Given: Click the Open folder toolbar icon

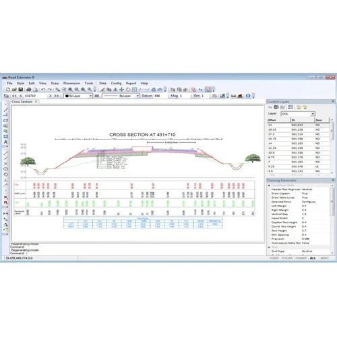Looking at the screenshot, I should (x=14, y=90).
